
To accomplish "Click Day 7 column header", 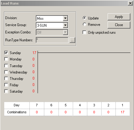I will [37, 105].
